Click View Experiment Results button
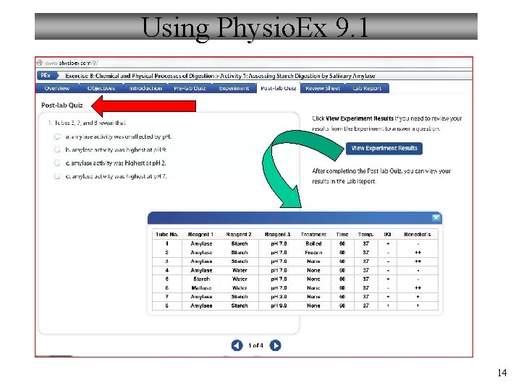Viewport: 521px width, 390px height. [384, 148]
